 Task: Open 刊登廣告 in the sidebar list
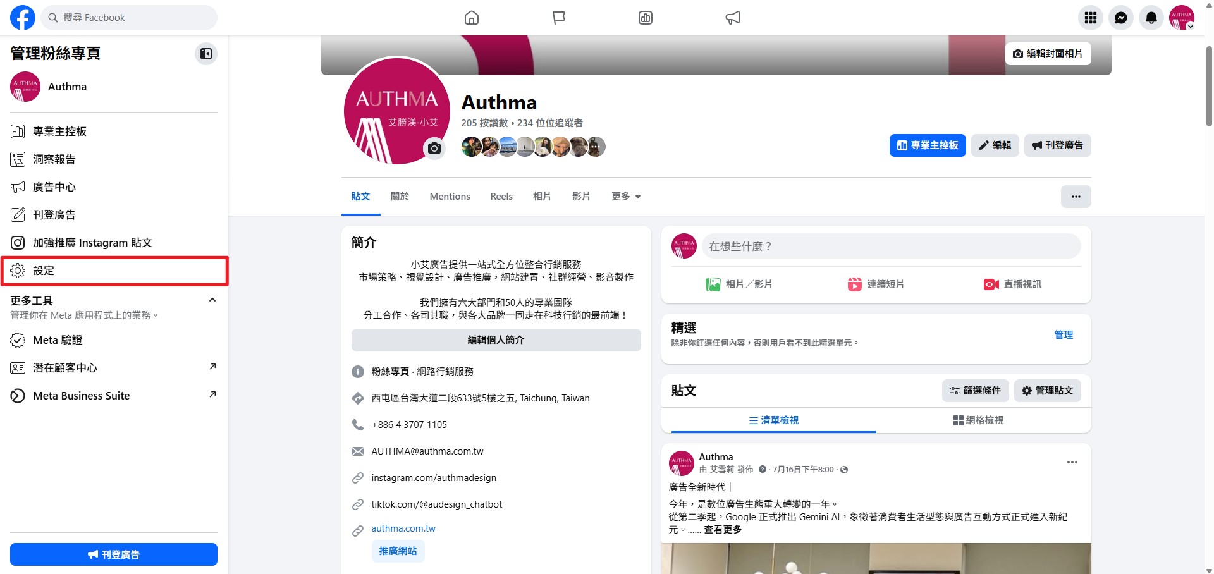tap(114, 215)
